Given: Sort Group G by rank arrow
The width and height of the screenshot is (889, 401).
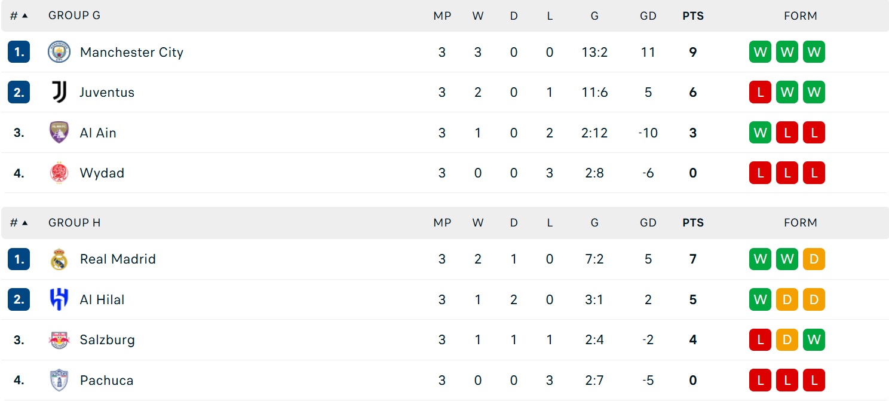Looking at the screenshot, I should [x=24, y=16].
